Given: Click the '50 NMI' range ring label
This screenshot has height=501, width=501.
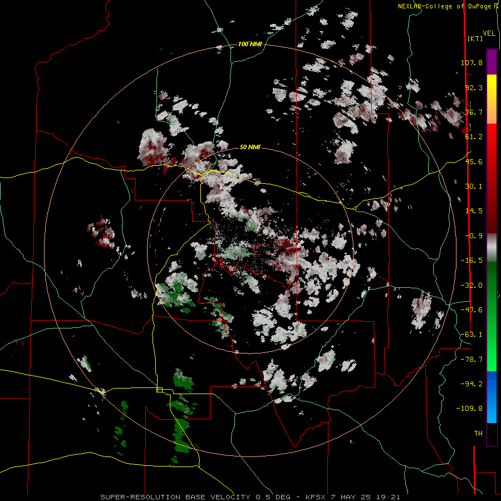Looking at the screenshot, I should pyautogui.click(x=250, y=148).
